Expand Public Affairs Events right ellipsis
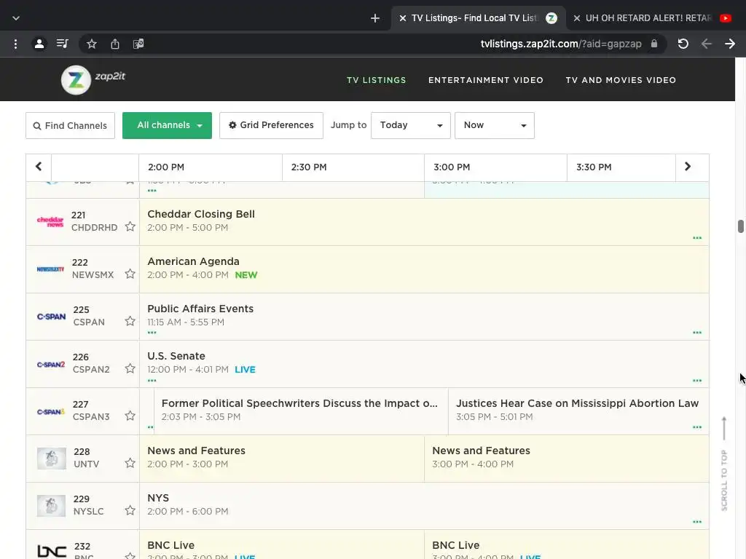The image size is (746, 559). point(697,333)
